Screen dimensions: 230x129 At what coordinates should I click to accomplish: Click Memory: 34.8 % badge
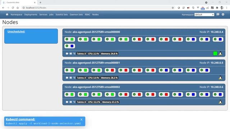point(109,53)
